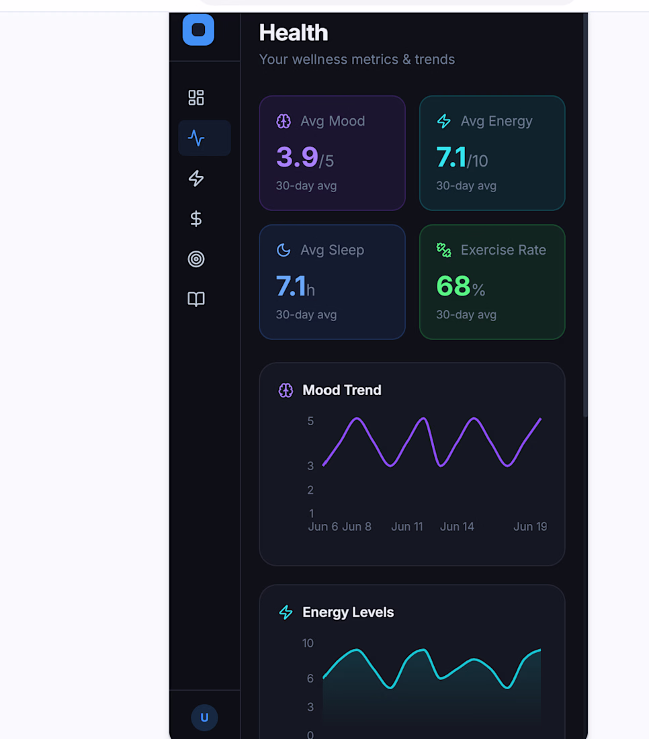Click the '10' label on Energy chart axis

(x=308, y=643)
